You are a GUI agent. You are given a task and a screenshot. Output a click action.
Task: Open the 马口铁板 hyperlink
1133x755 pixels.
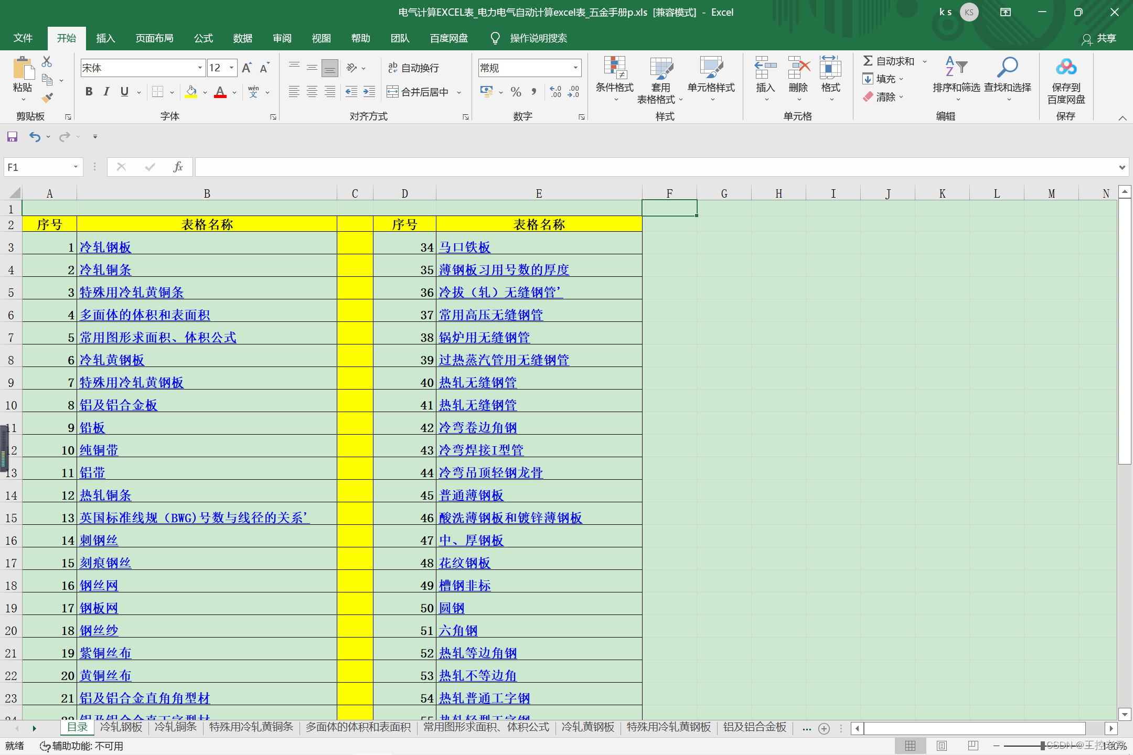pyautogui.click(x=465, y=247)
